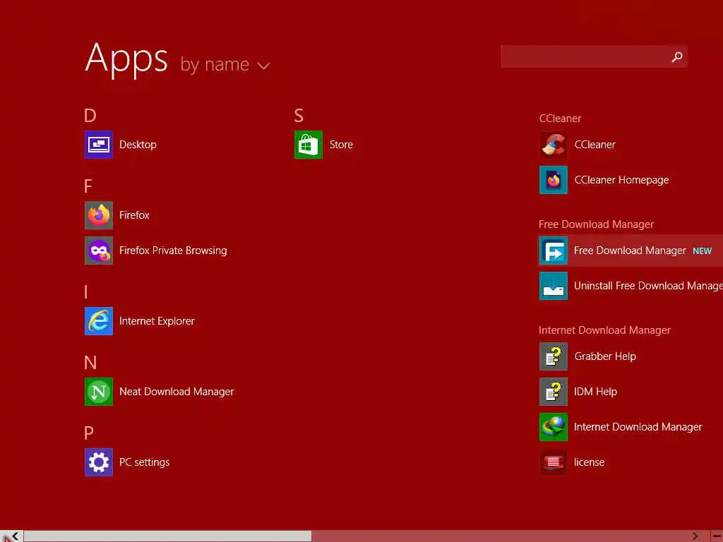The width and height of the screenshot is (723, 542).
Task: Click the 'CCleaner' group header
Action: pyautogui.click(x=560, y=119)
